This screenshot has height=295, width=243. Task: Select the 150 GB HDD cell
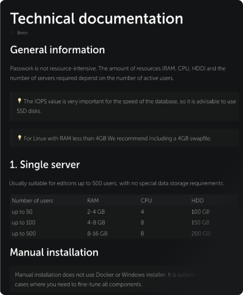point(200,222)
